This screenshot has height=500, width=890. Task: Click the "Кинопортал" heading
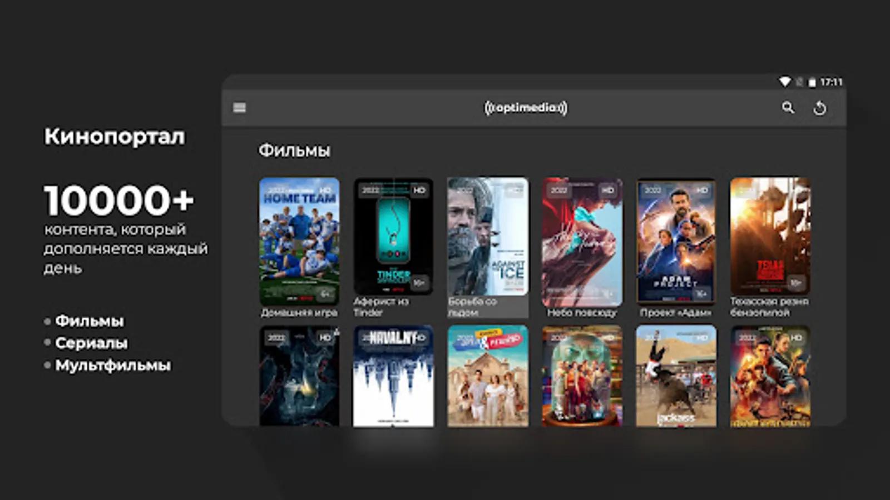click(x=115, y=137)
